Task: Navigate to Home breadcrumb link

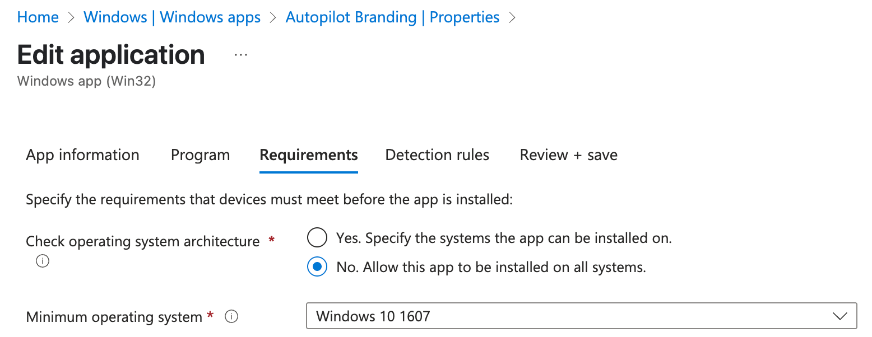Action: pyautogui.click(x=38, y=17)
